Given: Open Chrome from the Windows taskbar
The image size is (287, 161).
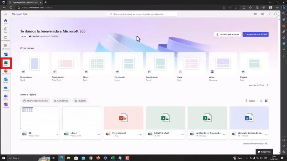Looking at the screenshot, I should click(x=91, y=158).
